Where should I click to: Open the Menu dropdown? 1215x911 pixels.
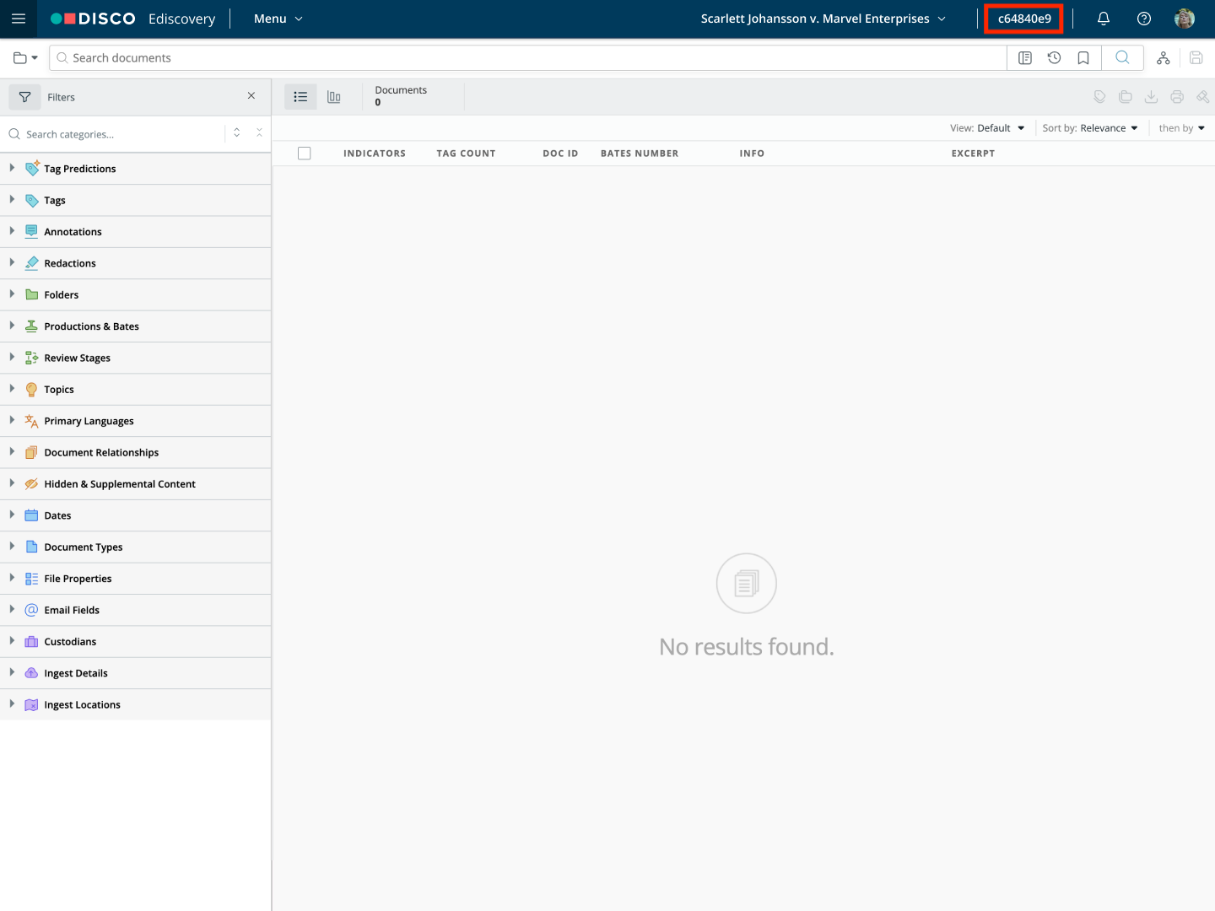[x=278, y=19]
